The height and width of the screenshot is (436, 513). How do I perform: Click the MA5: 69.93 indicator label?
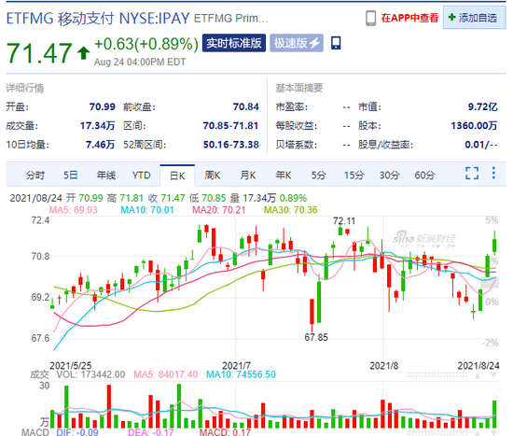[x=74, y=210]
